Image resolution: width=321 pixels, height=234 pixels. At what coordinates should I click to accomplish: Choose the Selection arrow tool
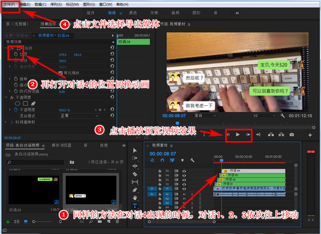point(135,151)
